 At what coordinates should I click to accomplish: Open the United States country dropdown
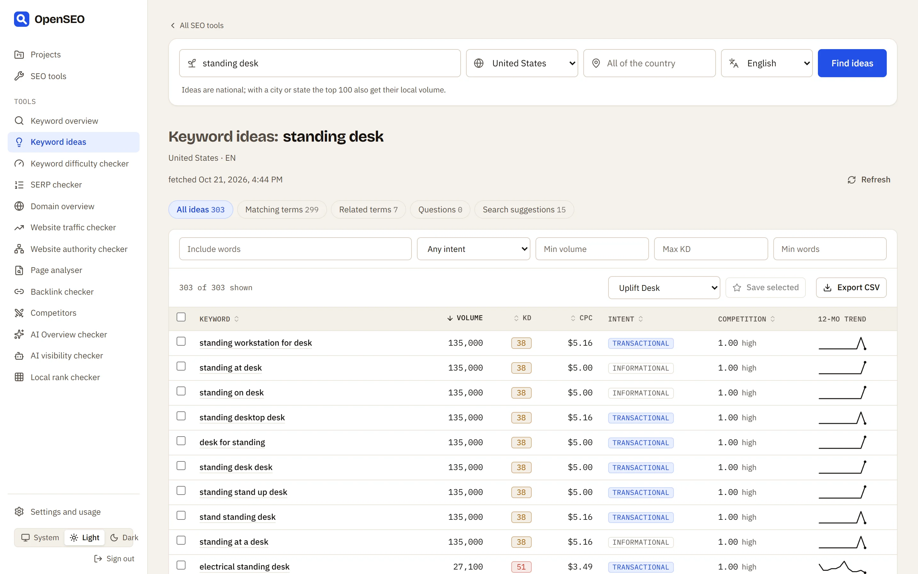point(522,63)
